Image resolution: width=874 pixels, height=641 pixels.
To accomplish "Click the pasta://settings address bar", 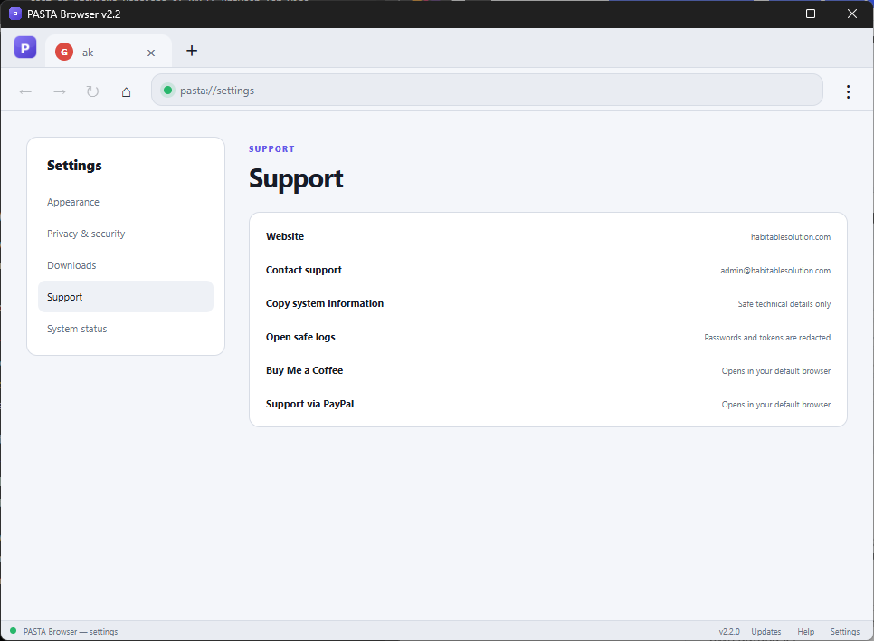I will tap(487, 90).
